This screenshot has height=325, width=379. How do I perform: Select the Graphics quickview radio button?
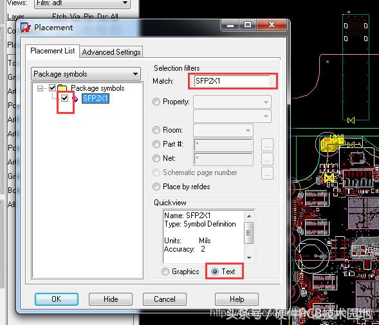coord(165,272)
